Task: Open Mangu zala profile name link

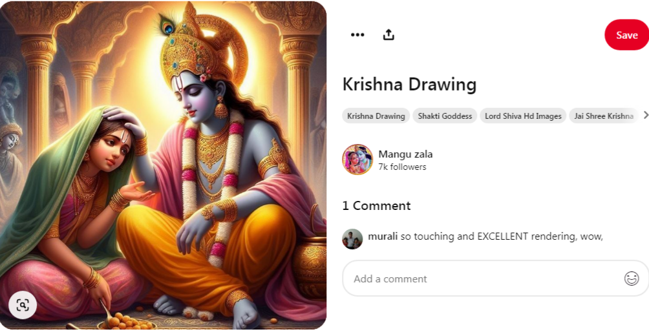Action: click(405, 154)
